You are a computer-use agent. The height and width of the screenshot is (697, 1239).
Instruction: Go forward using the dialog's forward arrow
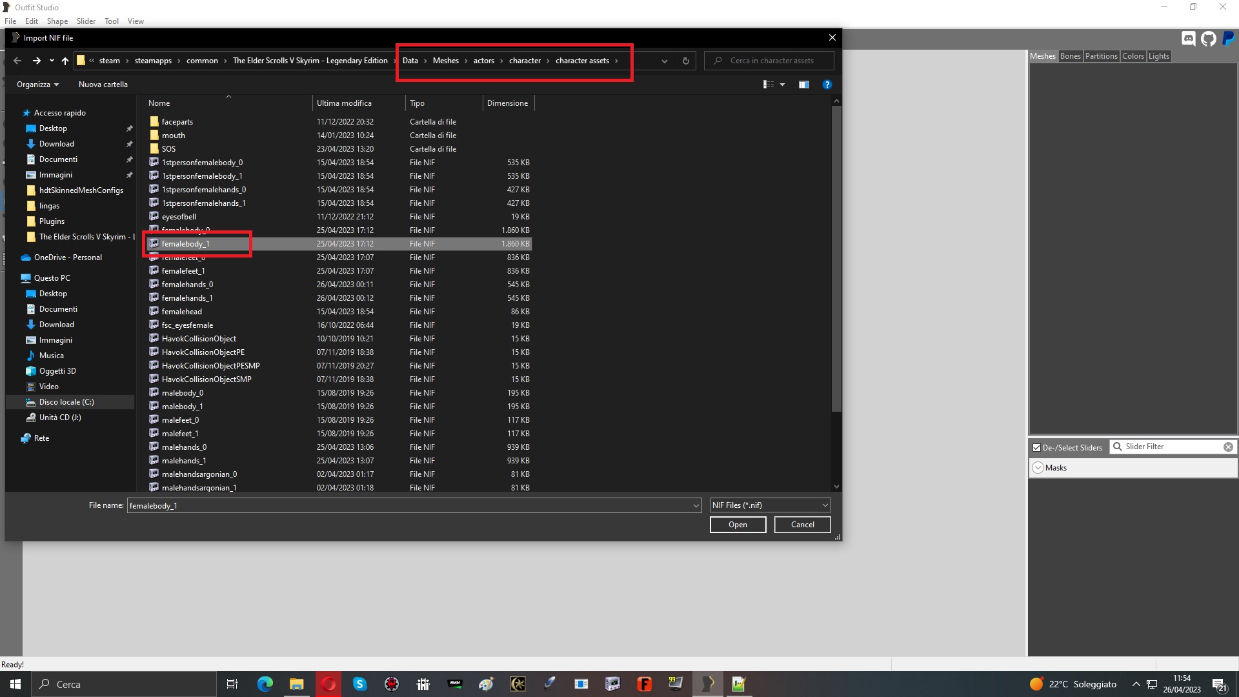pos(37,61)
